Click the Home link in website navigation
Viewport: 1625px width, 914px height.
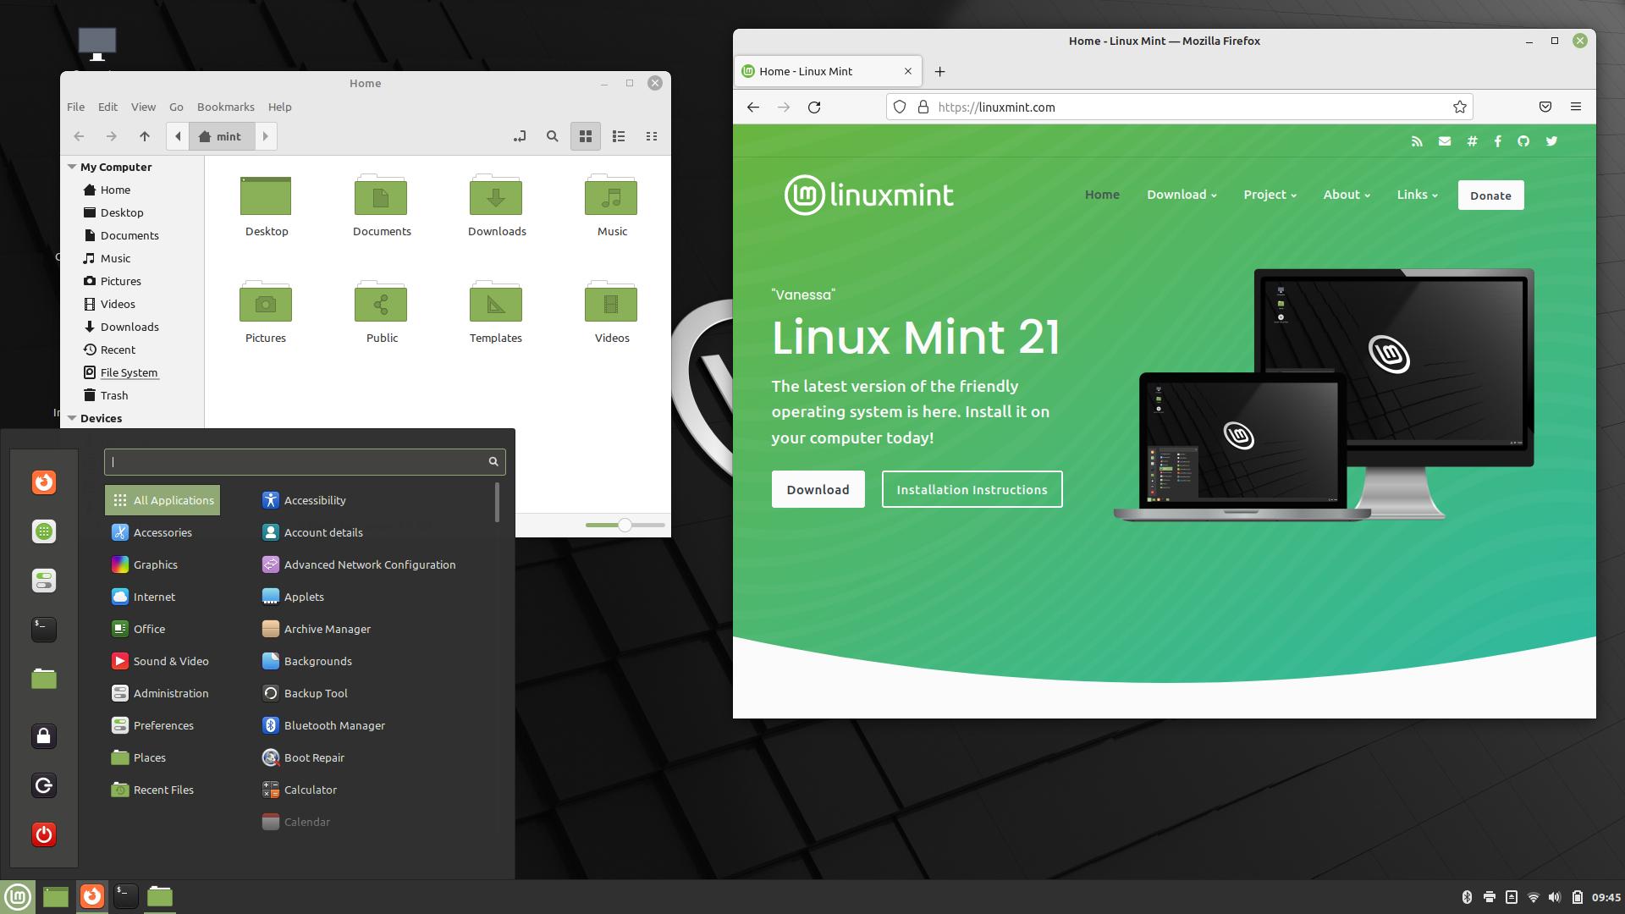tap(1102, 195)
